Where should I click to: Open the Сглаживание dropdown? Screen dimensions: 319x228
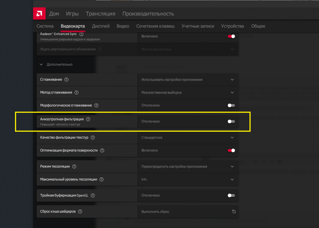(188, 79)
